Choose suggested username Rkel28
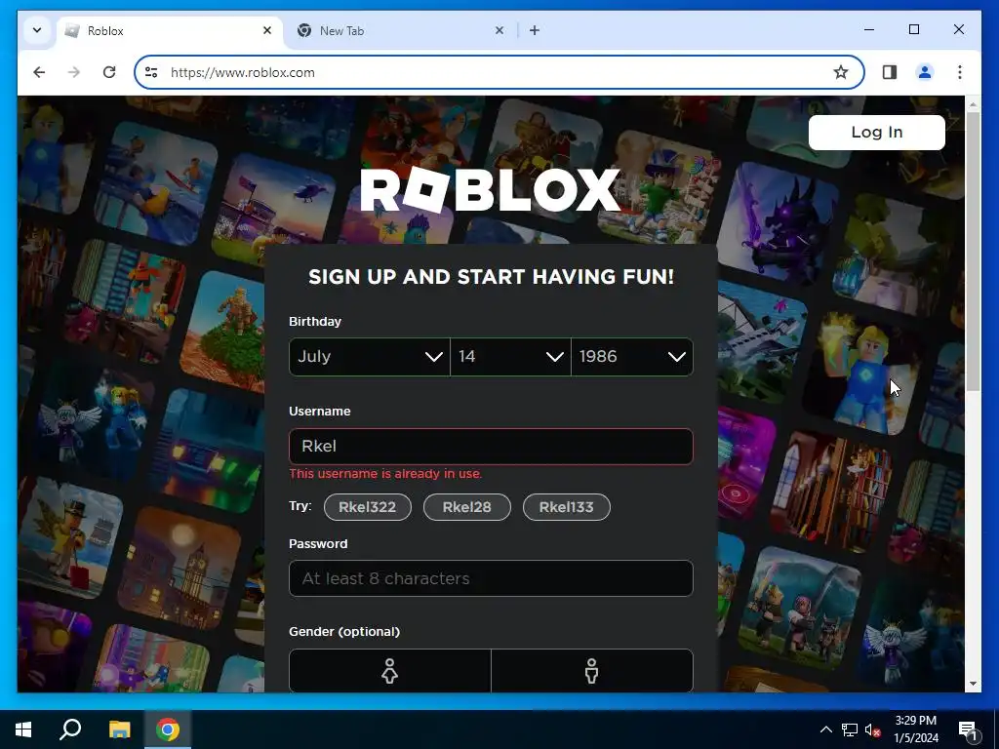 click(467, 507)
